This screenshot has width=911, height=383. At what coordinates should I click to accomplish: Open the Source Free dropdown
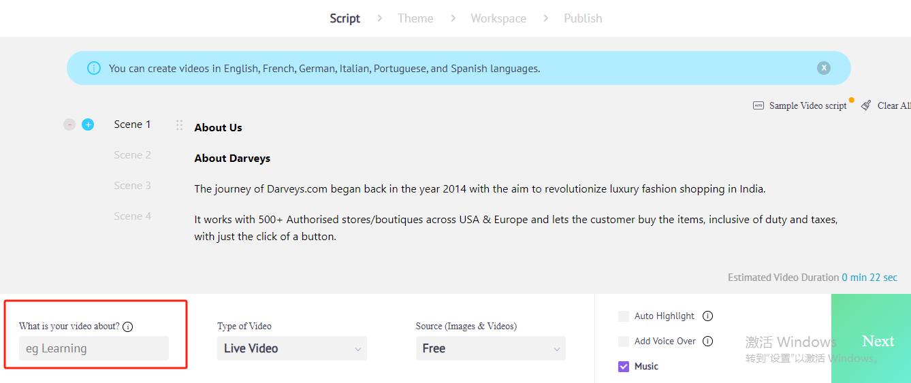click(x=491, y=348)
